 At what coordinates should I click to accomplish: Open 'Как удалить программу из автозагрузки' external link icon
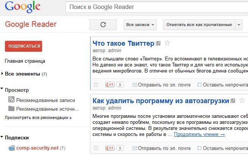(233, 100)
